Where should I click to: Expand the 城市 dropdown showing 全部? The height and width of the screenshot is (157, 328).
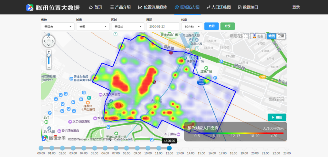click(x=93, y=26)
